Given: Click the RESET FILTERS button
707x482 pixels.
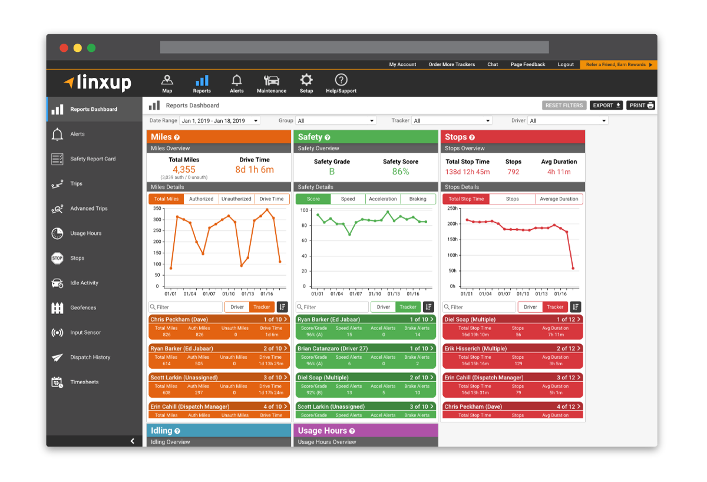Looking at the screenshot, I should point(564,105).
